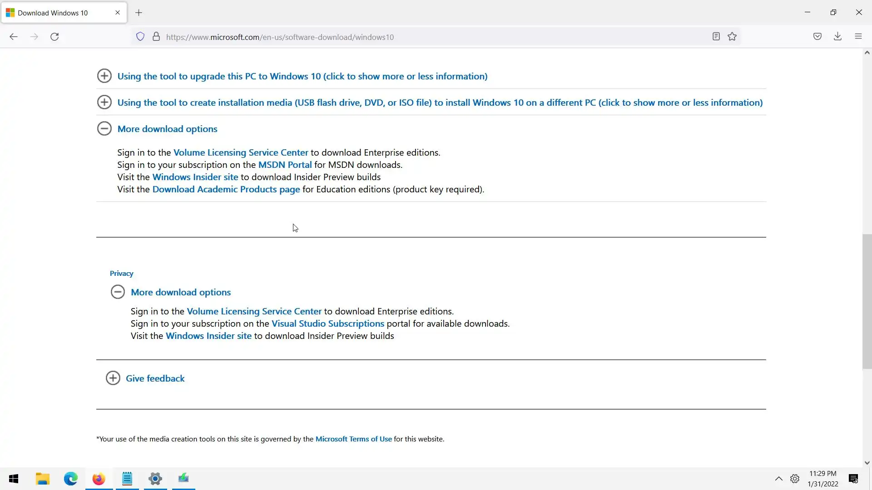Click the Firefox reload page button

(54, 37)
